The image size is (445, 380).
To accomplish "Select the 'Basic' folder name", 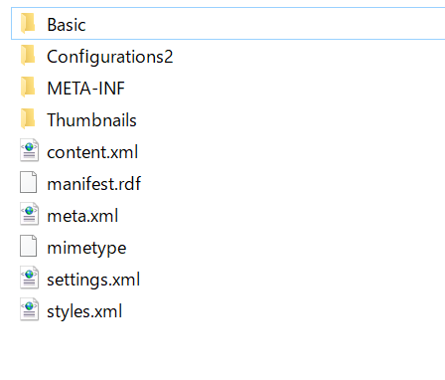I will [67, 25].
